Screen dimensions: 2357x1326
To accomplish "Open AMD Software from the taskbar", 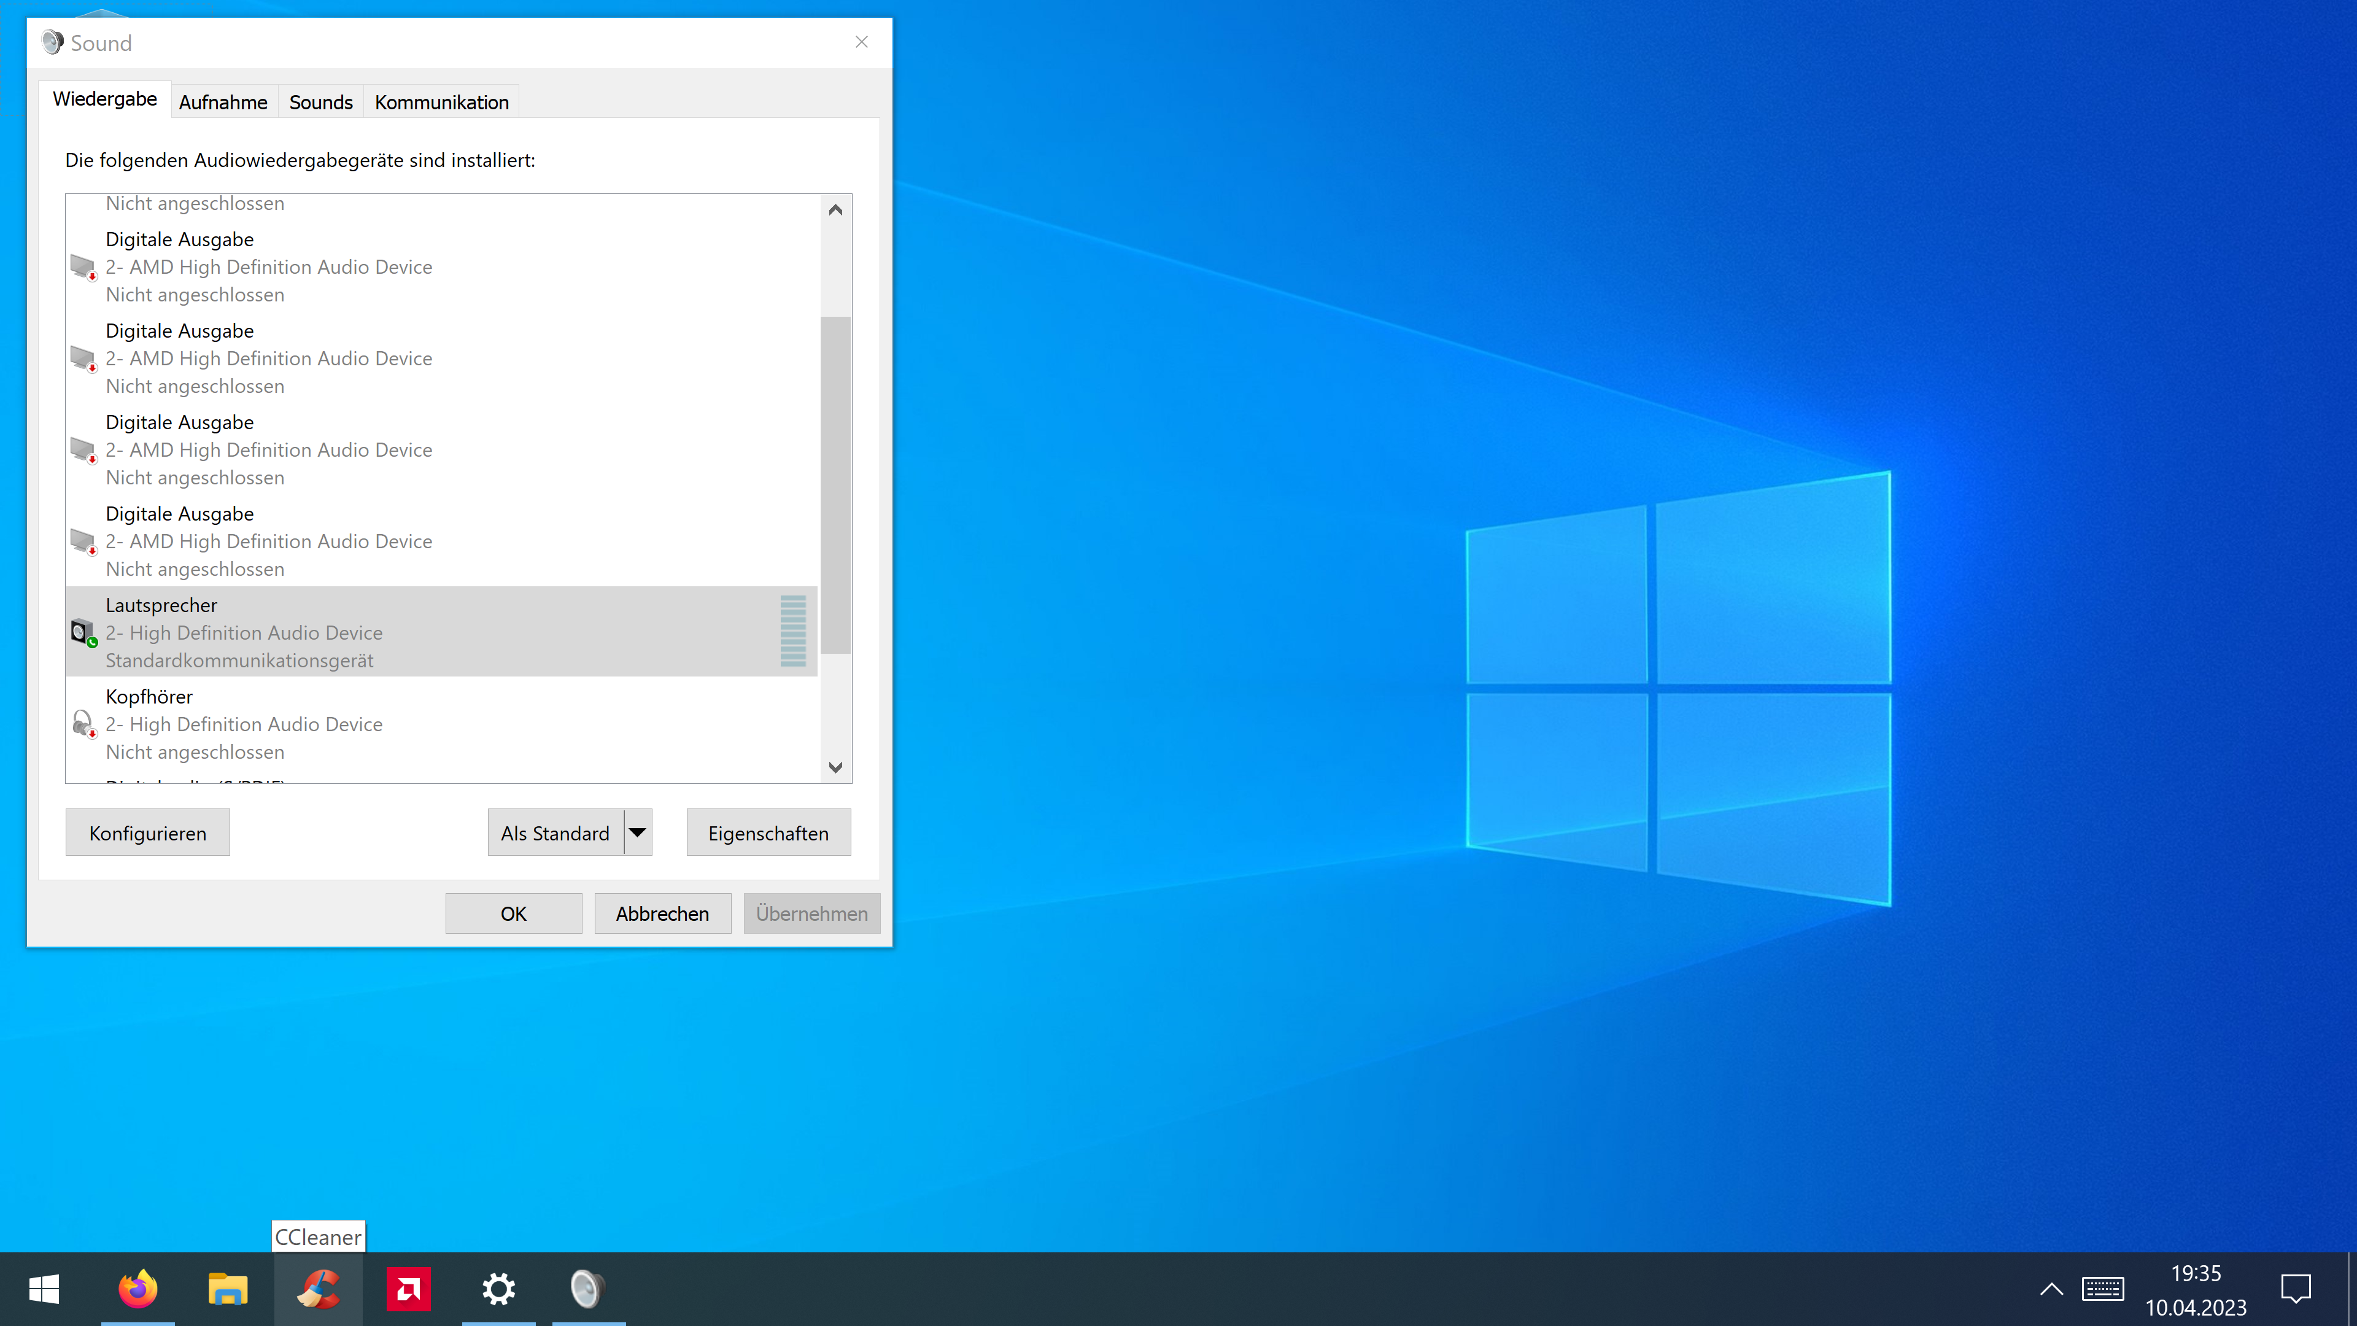I will click(408, 1289).
